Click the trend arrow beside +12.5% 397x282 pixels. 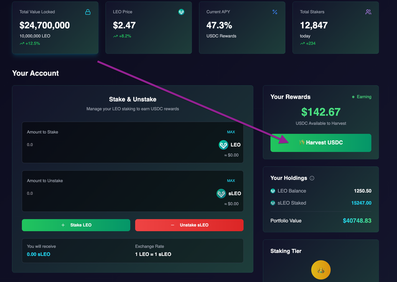[22, 43]
